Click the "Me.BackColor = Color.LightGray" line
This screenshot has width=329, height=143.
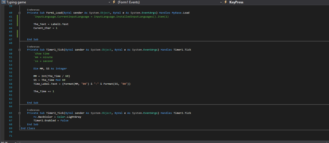(x=57, y=117)
